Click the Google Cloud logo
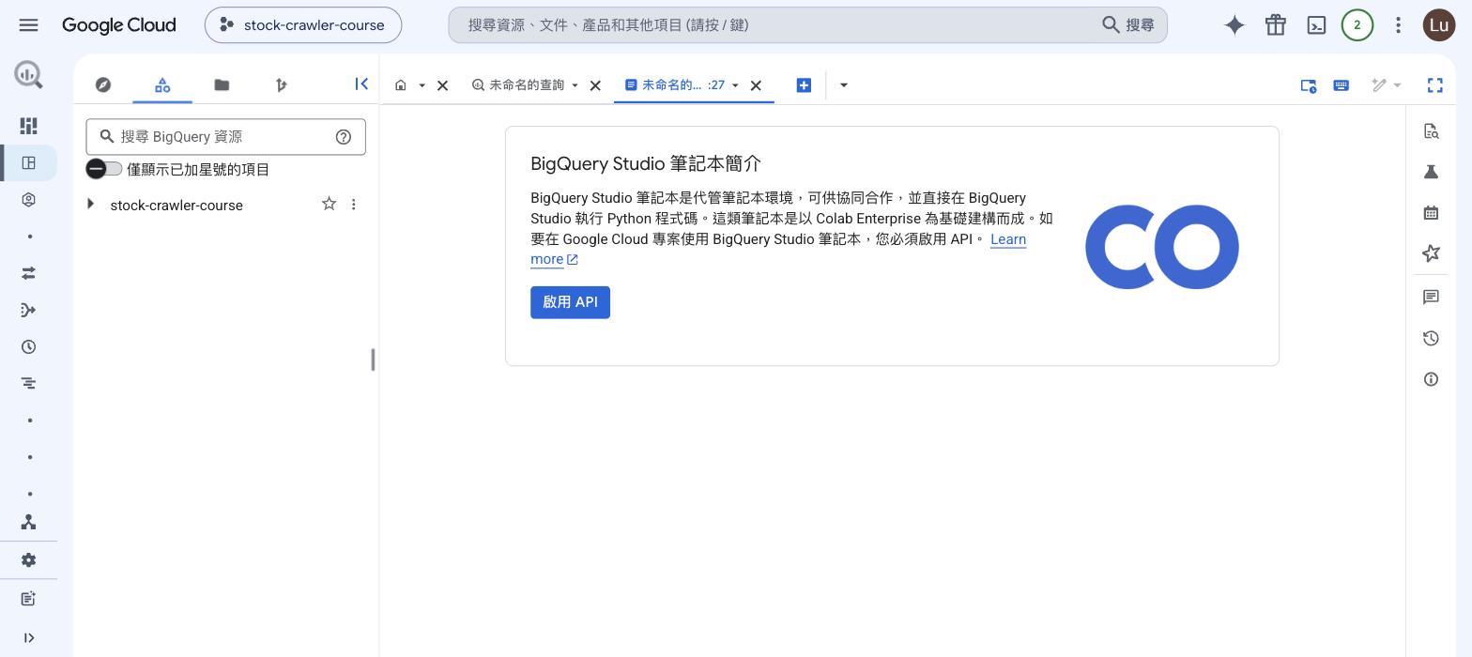Viewport: 1472px width, 657px height. pos(118,25)
